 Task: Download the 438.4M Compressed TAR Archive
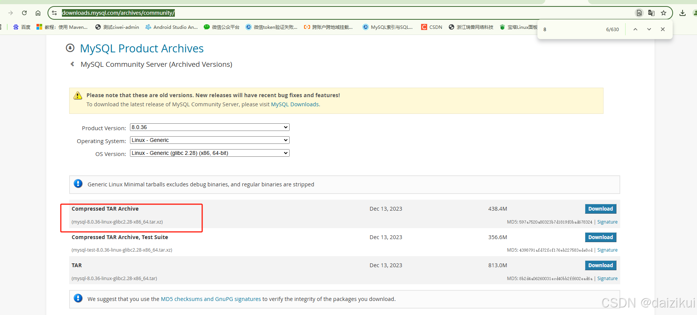[600, 209]
